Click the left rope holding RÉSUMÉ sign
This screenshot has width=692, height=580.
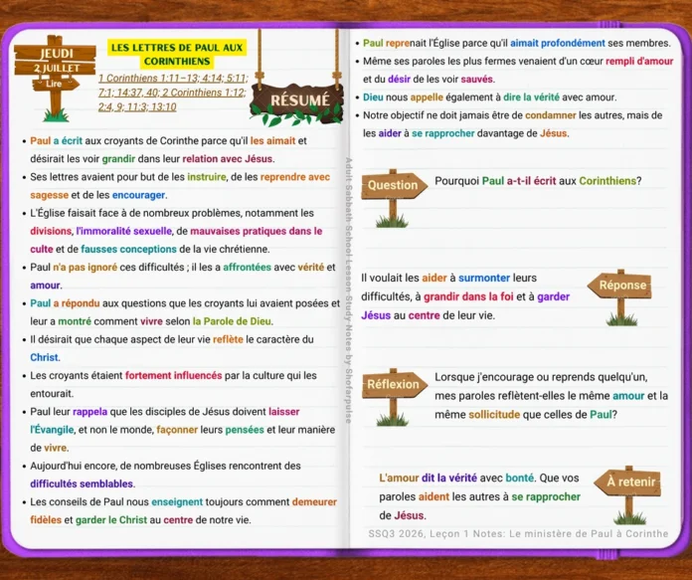click(259, 58)
